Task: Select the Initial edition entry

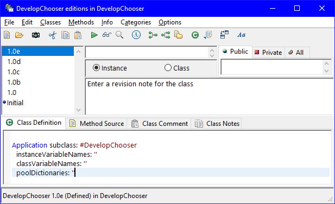Action: pyautogui.click(x=38, y=103)
